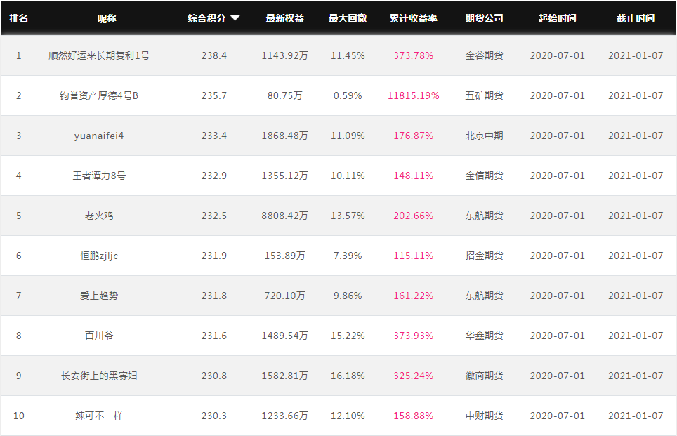Click futures company 金信期货
The width and height of the screenshot is (677, 436).
[x=484, y=176]
